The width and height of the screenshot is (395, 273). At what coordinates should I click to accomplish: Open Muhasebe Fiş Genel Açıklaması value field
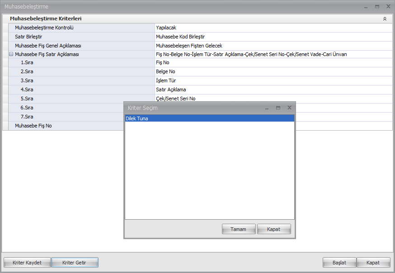tap(273, 46)
